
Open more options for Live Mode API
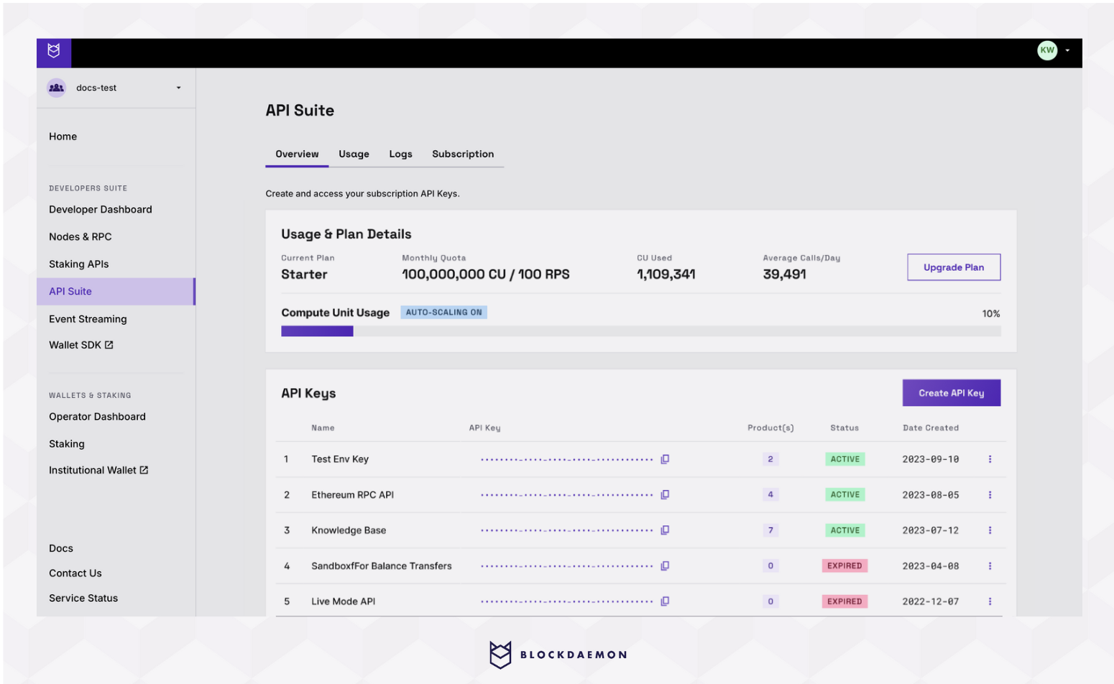pos(990,601)
